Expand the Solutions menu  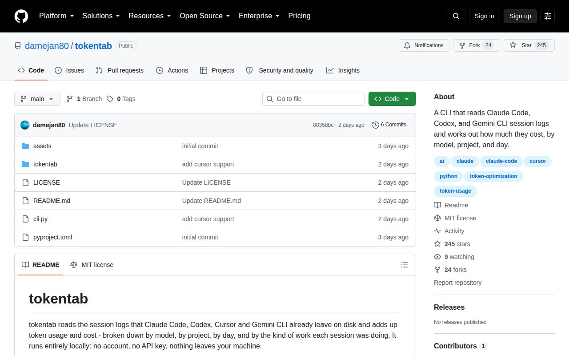pos(101,16)
